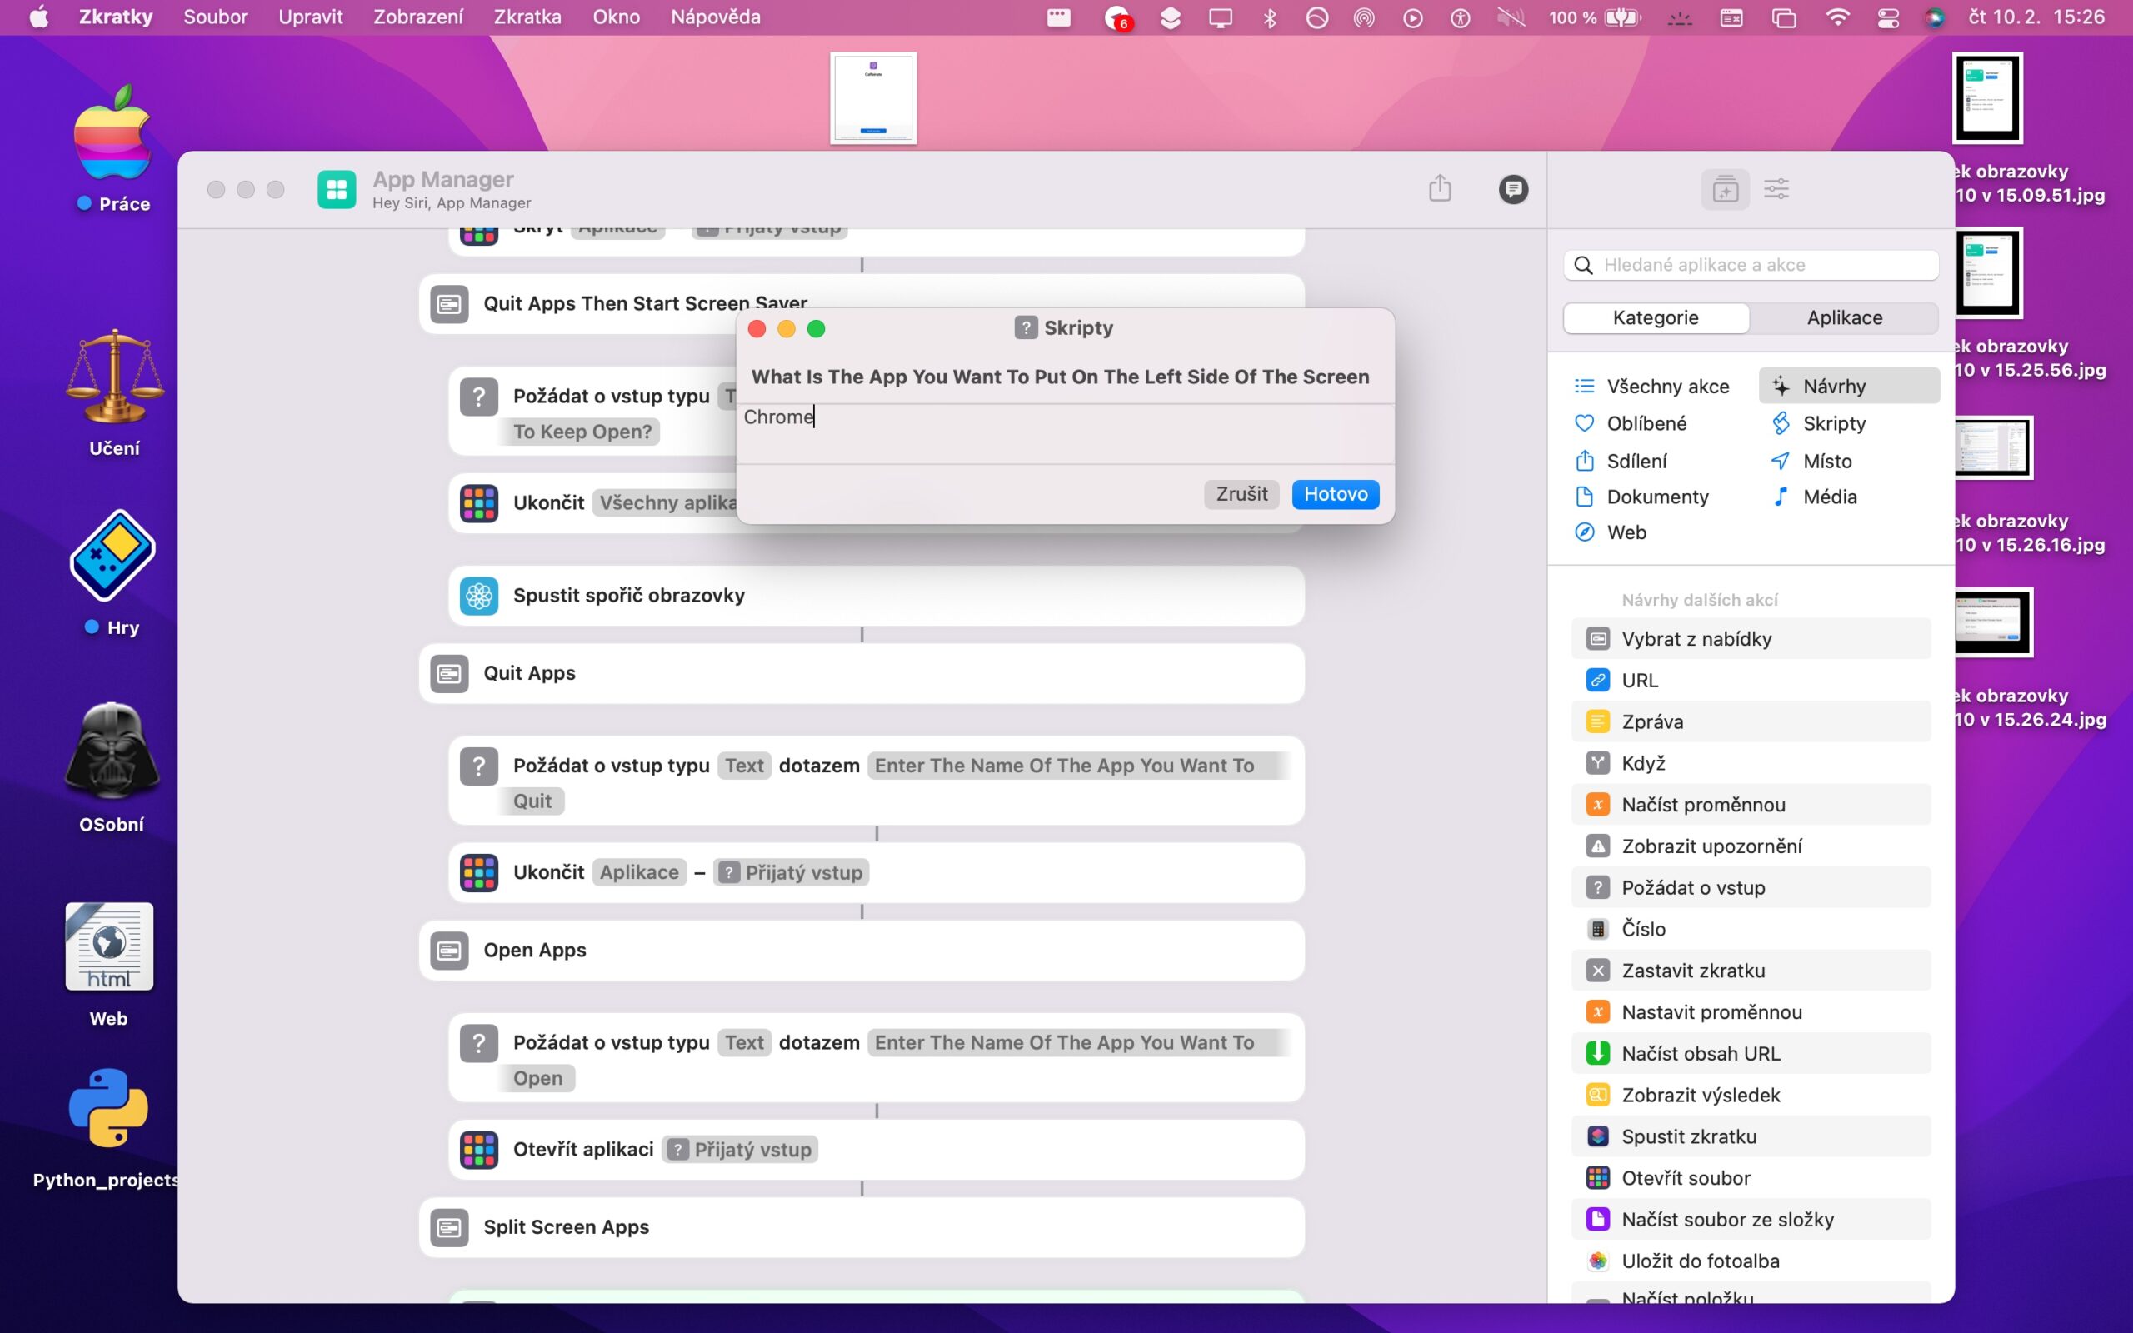Switch to the Aplikace tab
Viewport: 2133px width, 1333px height.
click(x=1844, y=317)
